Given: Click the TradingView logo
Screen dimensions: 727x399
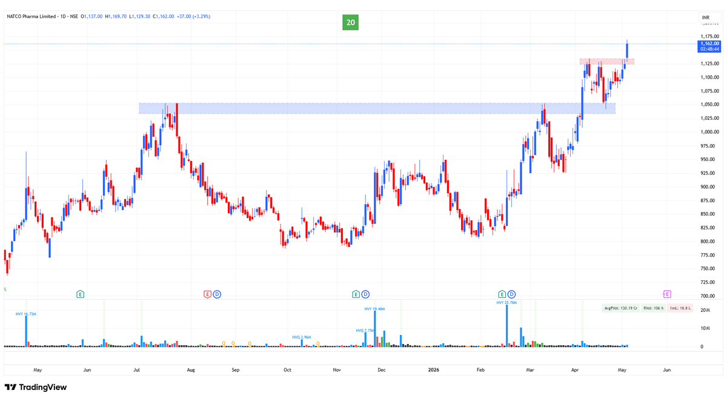Looking at the screenshot, I should click(x=36, y=387).
